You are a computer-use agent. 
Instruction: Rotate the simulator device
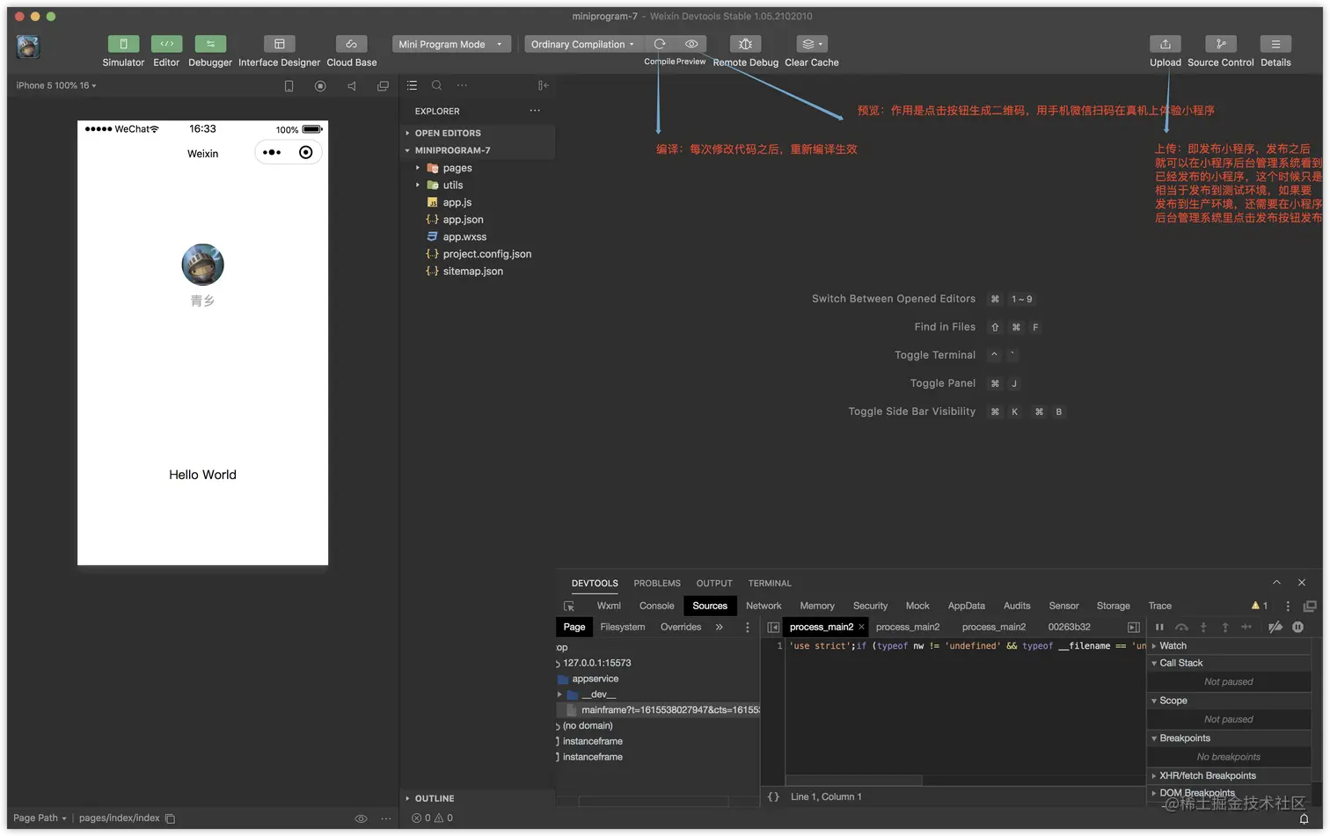(x=289, y=86)
